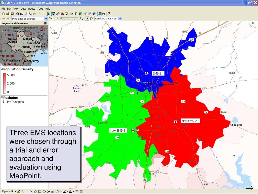Click the Export to Excel icon
The width and height of the screenshot is (258, 194).
click(86, 14)
